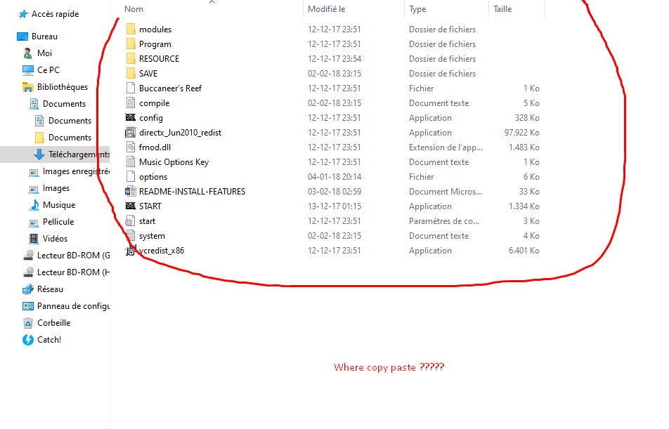Select the vcredist_x86 file name

pyautogui.click(x=162, y=251)
